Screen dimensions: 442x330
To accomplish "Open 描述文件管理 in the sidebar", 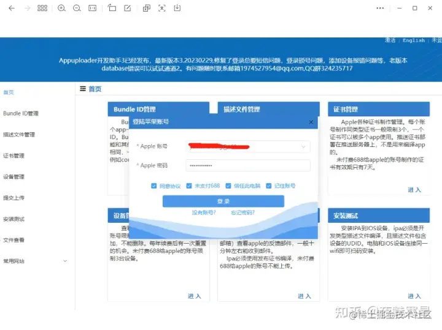I will [x=19, y=135].
